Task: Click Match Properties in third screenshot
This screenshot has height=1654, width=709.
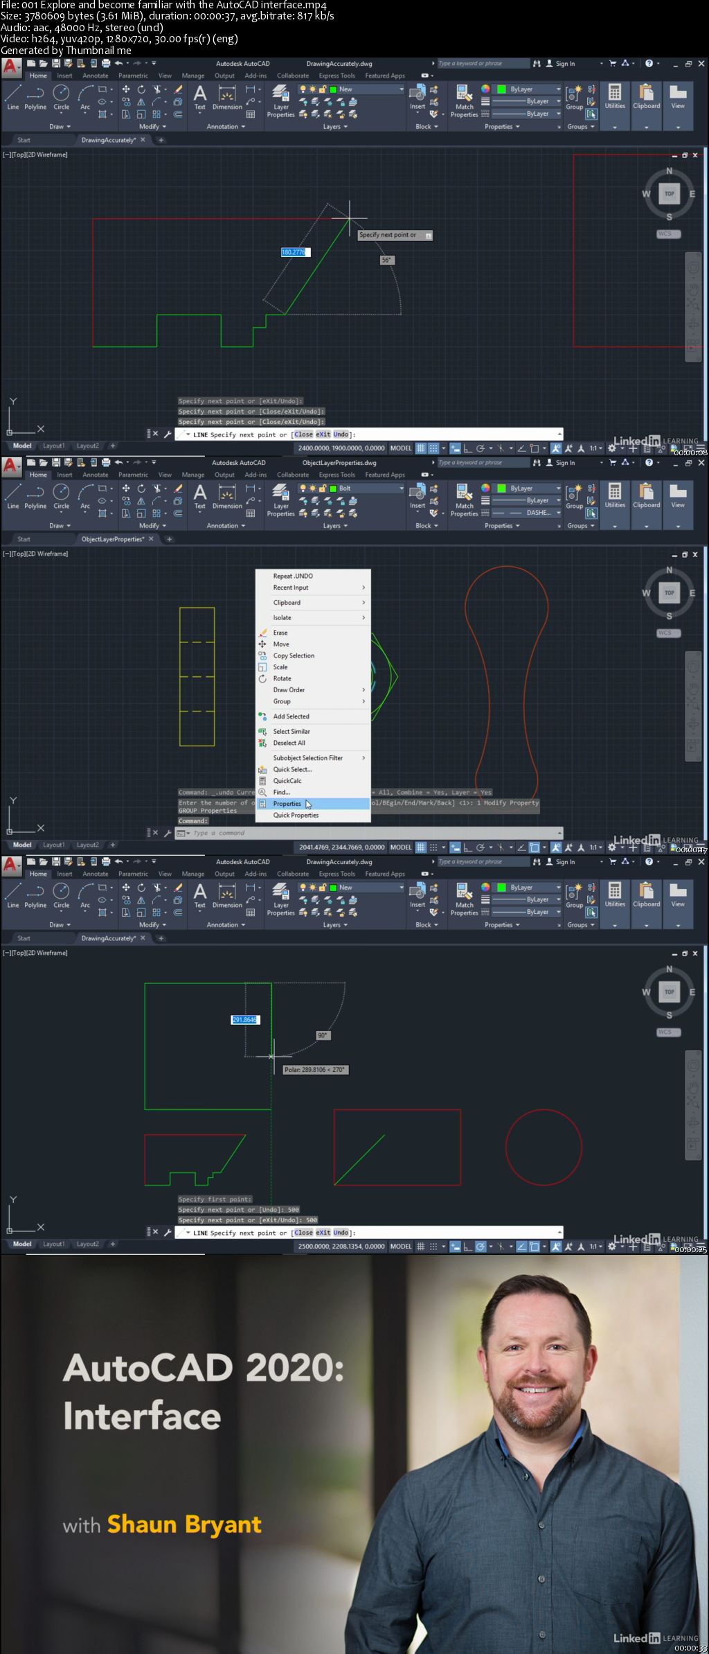Action: (x=464, y=899)
